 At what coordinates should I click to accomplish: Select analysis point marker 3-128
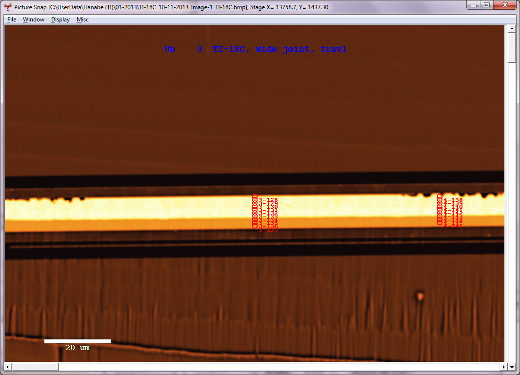(x=255, y=197)
